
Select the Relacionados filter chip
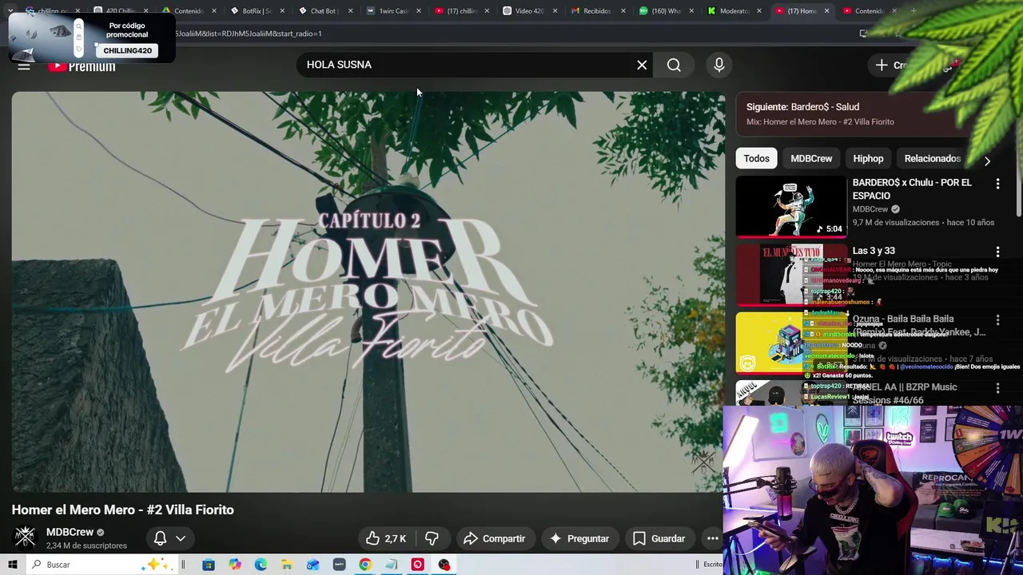click(x=932, y=158)
